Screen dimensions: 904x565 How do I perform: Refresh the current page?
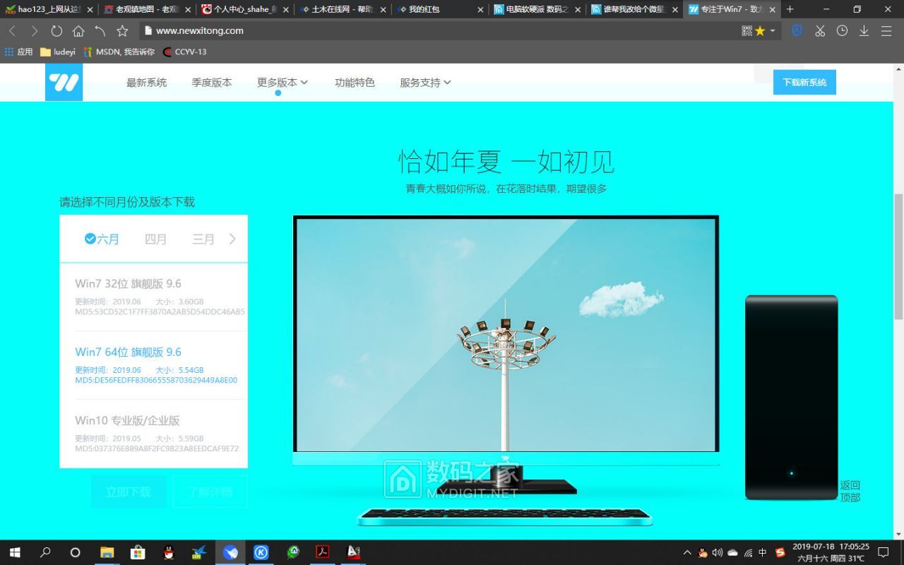tap(56, 30)
